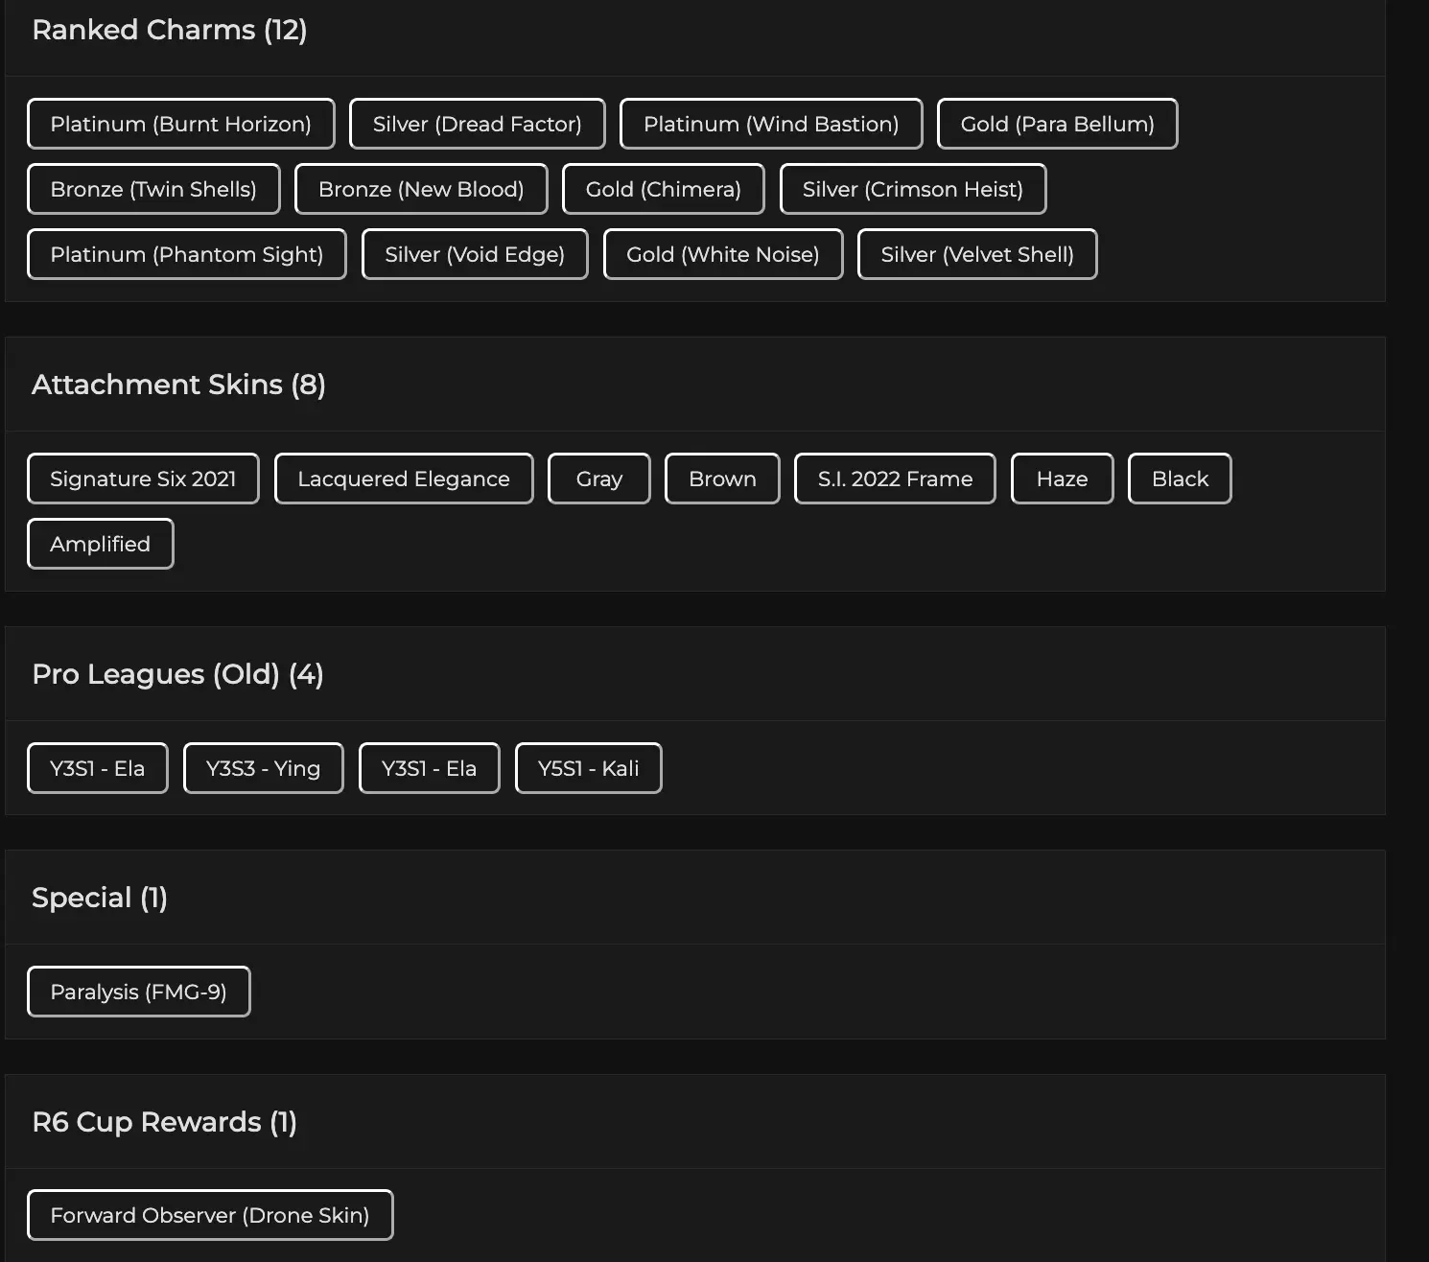Select the Silver (Dread Factor) charm
The width and height of the screenshot is (1429, 1262).
coord(477,124)
